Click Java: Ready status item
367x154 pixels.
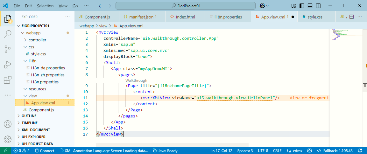[x=165, y=151]
